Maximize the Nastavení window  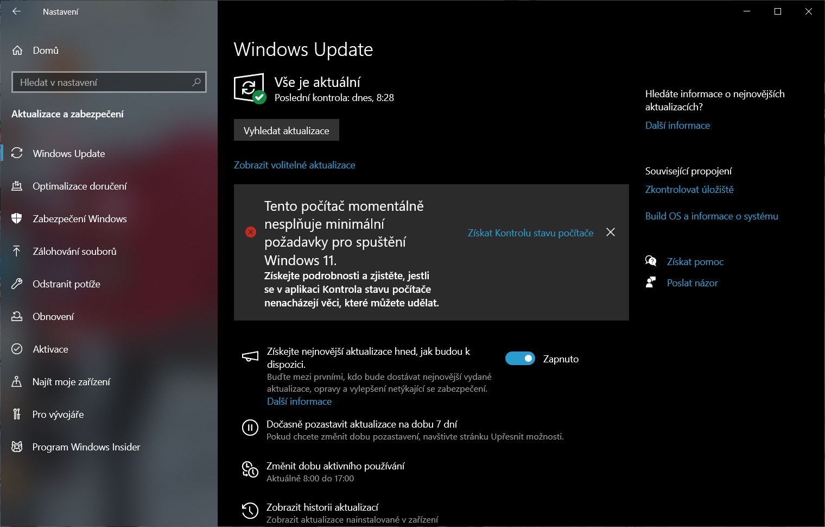[778, 11]
